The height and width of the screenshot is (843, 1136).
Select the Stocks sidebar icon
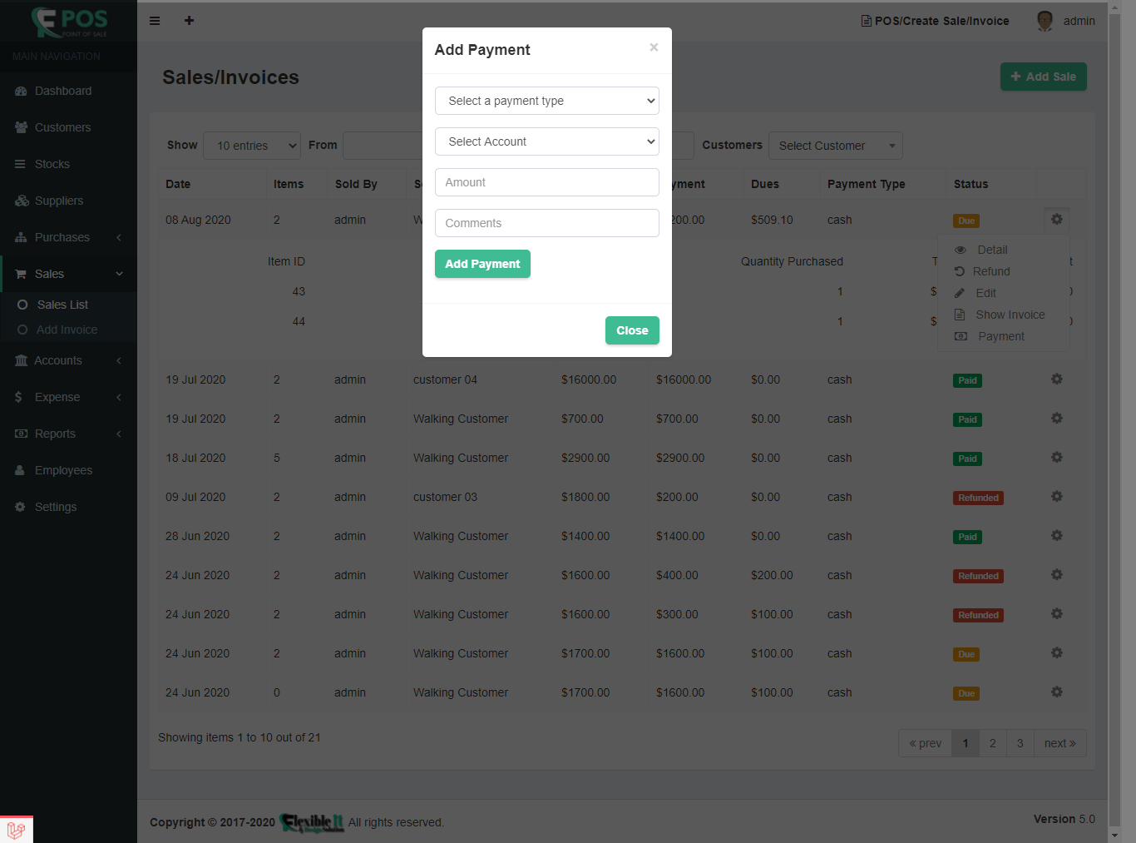[x=20, y=164]
